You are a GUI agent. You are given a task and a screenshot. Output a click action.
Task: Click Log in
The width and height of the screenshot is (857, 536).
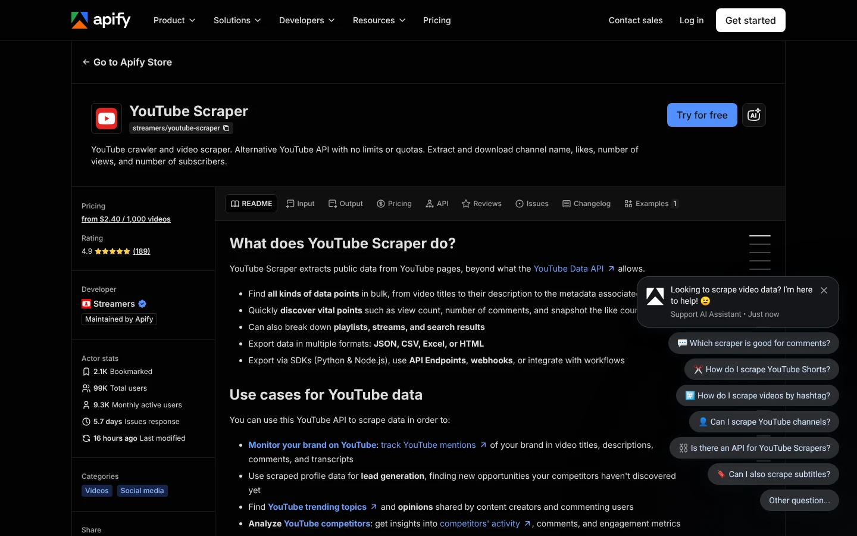(x=692, y=20)
